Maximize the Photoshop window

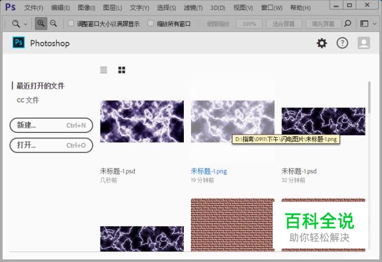click(349, 6)
